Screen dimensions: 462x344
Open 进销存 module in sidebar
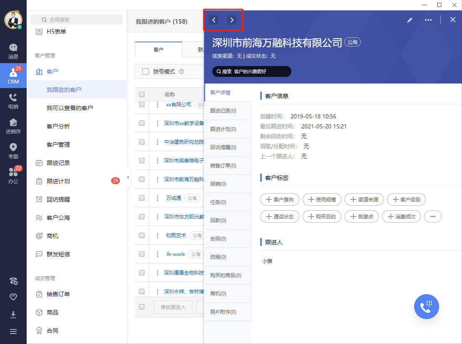(13, 126)
